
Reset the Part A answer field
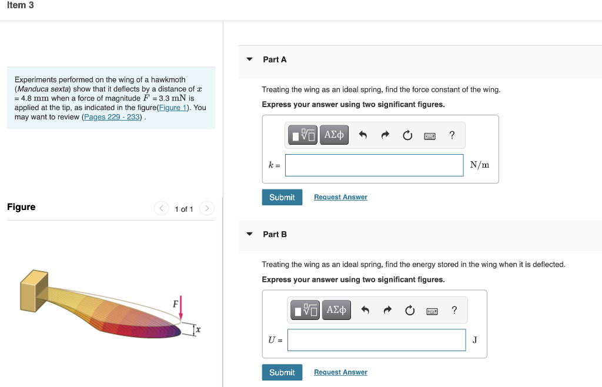(407, 135)
